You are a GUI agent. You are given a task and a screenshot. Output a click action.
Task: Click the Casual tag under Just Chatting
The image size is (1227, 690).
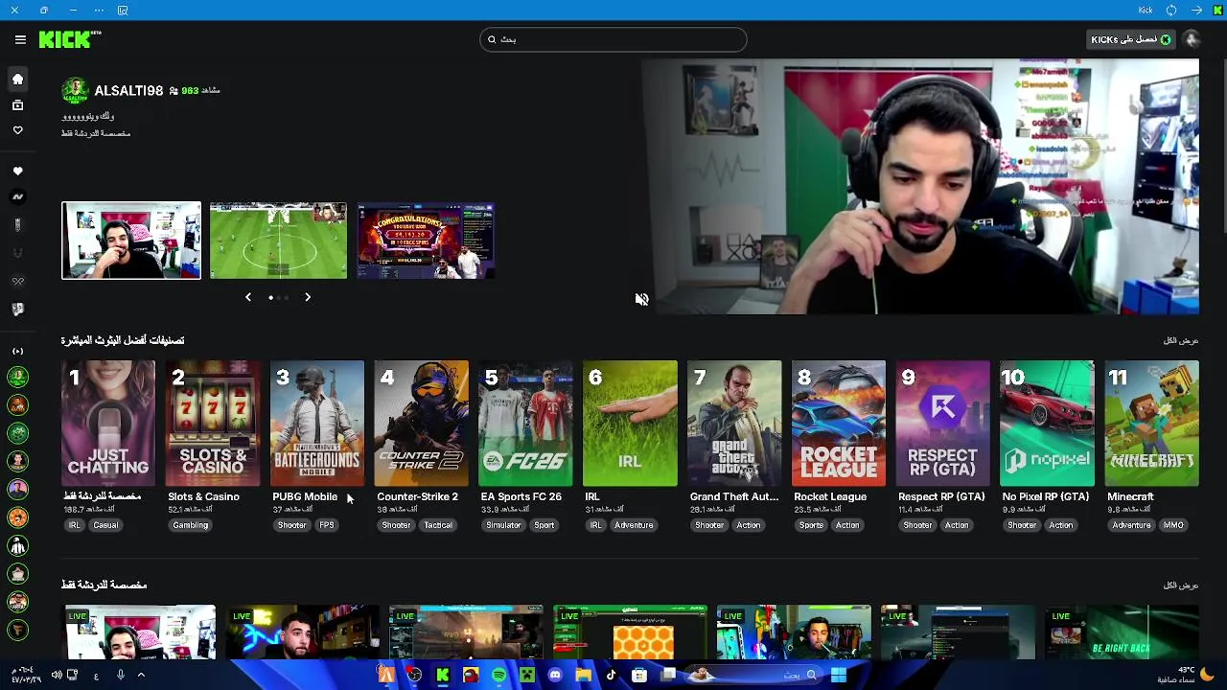(105, 525)
